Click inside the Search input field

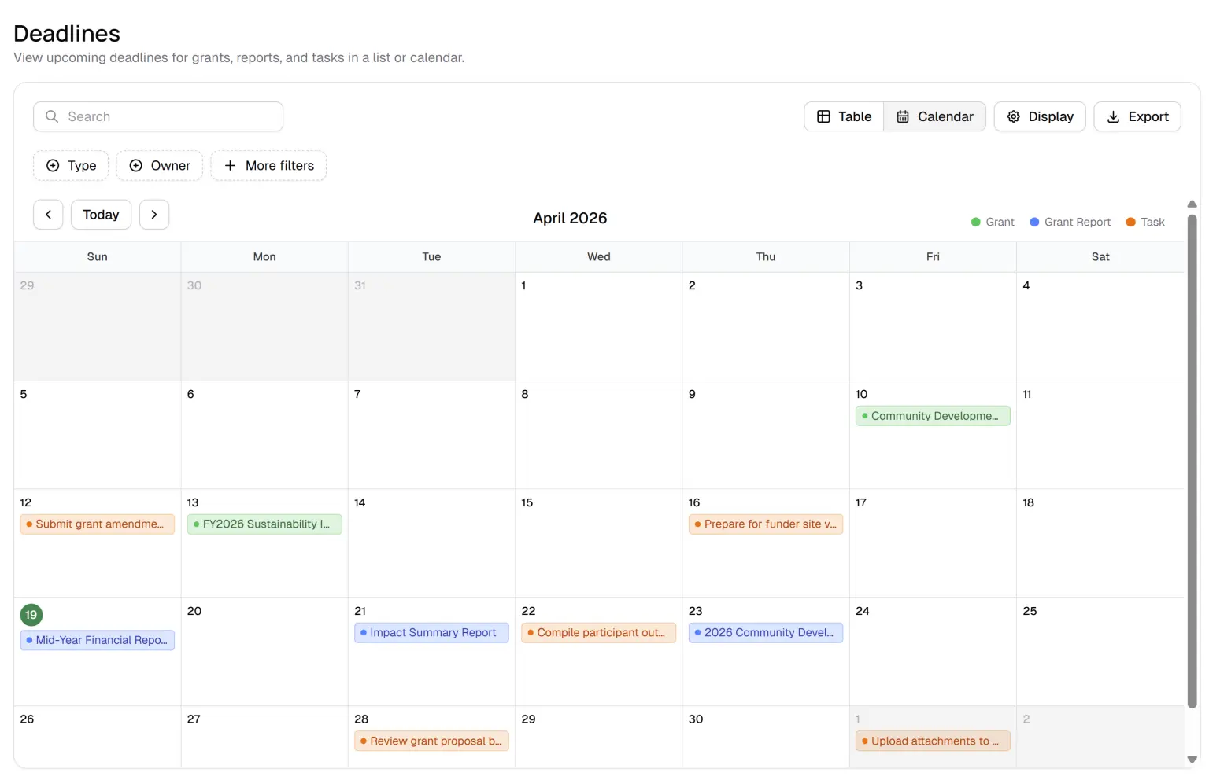point(157,116)
